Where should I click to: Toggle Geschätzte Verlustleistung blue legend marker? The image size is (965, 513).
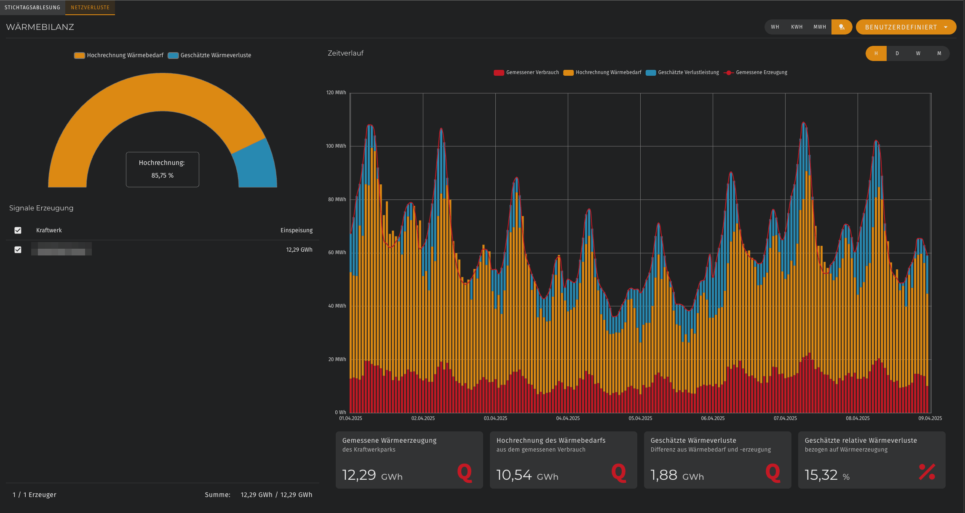(651, 73)
